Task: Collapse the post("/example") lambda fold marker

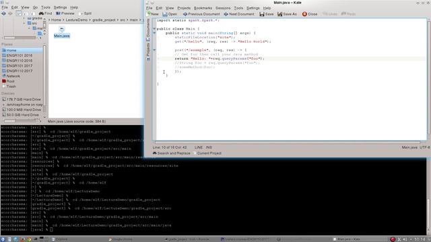Action: 154,50
